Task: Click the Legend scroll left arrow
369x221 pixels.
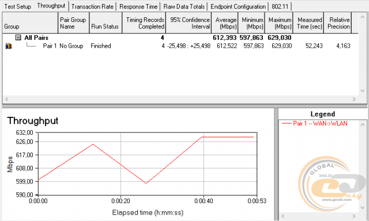Action: coord(283,216)
